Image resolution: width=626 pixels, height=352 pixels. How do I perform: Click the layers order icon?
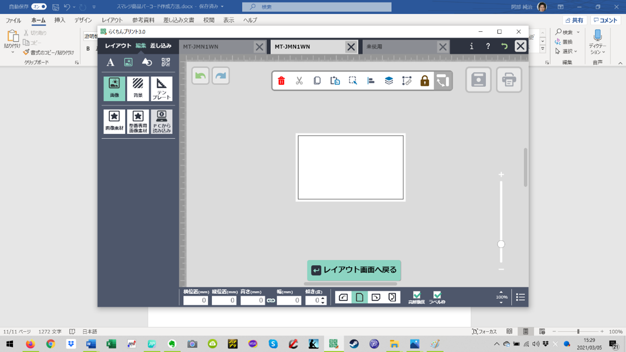tap(389, 81)
